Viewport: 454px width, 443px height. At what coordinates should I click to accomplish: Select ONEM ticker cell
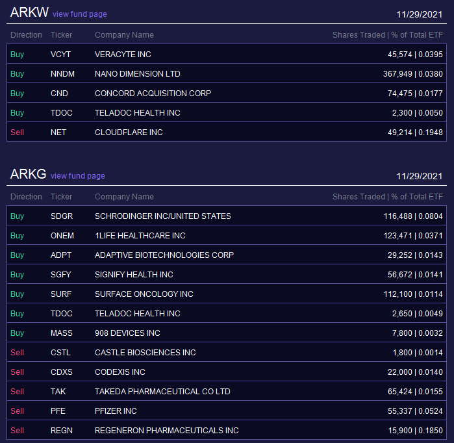[x=62, y=235]
